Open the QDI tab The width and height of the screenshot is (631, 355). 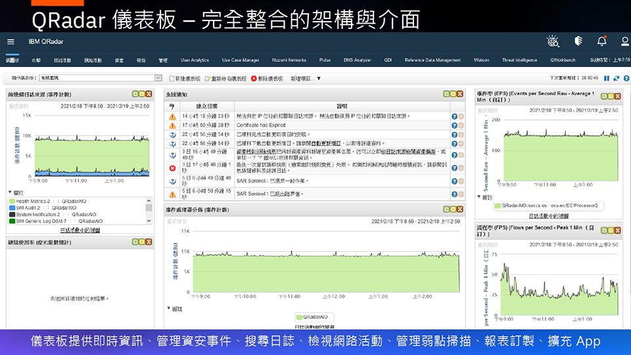click(388, 60)
